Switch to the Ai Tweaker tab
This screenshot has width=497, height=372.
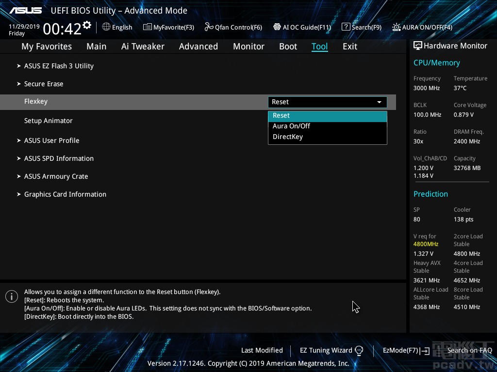pos(143,46)
